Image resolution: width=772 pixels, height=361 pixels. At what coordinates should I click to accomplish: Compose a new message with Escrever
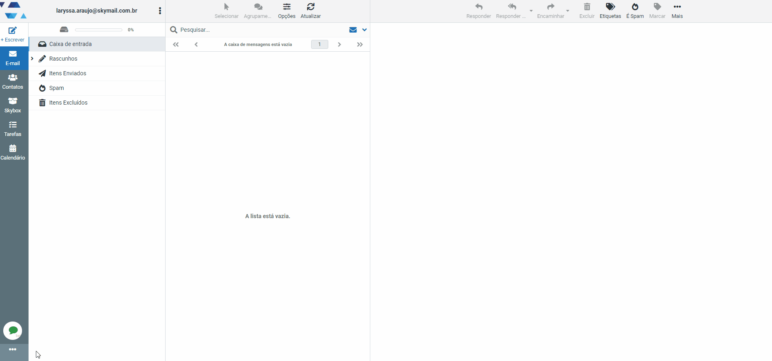coord(13,35)
